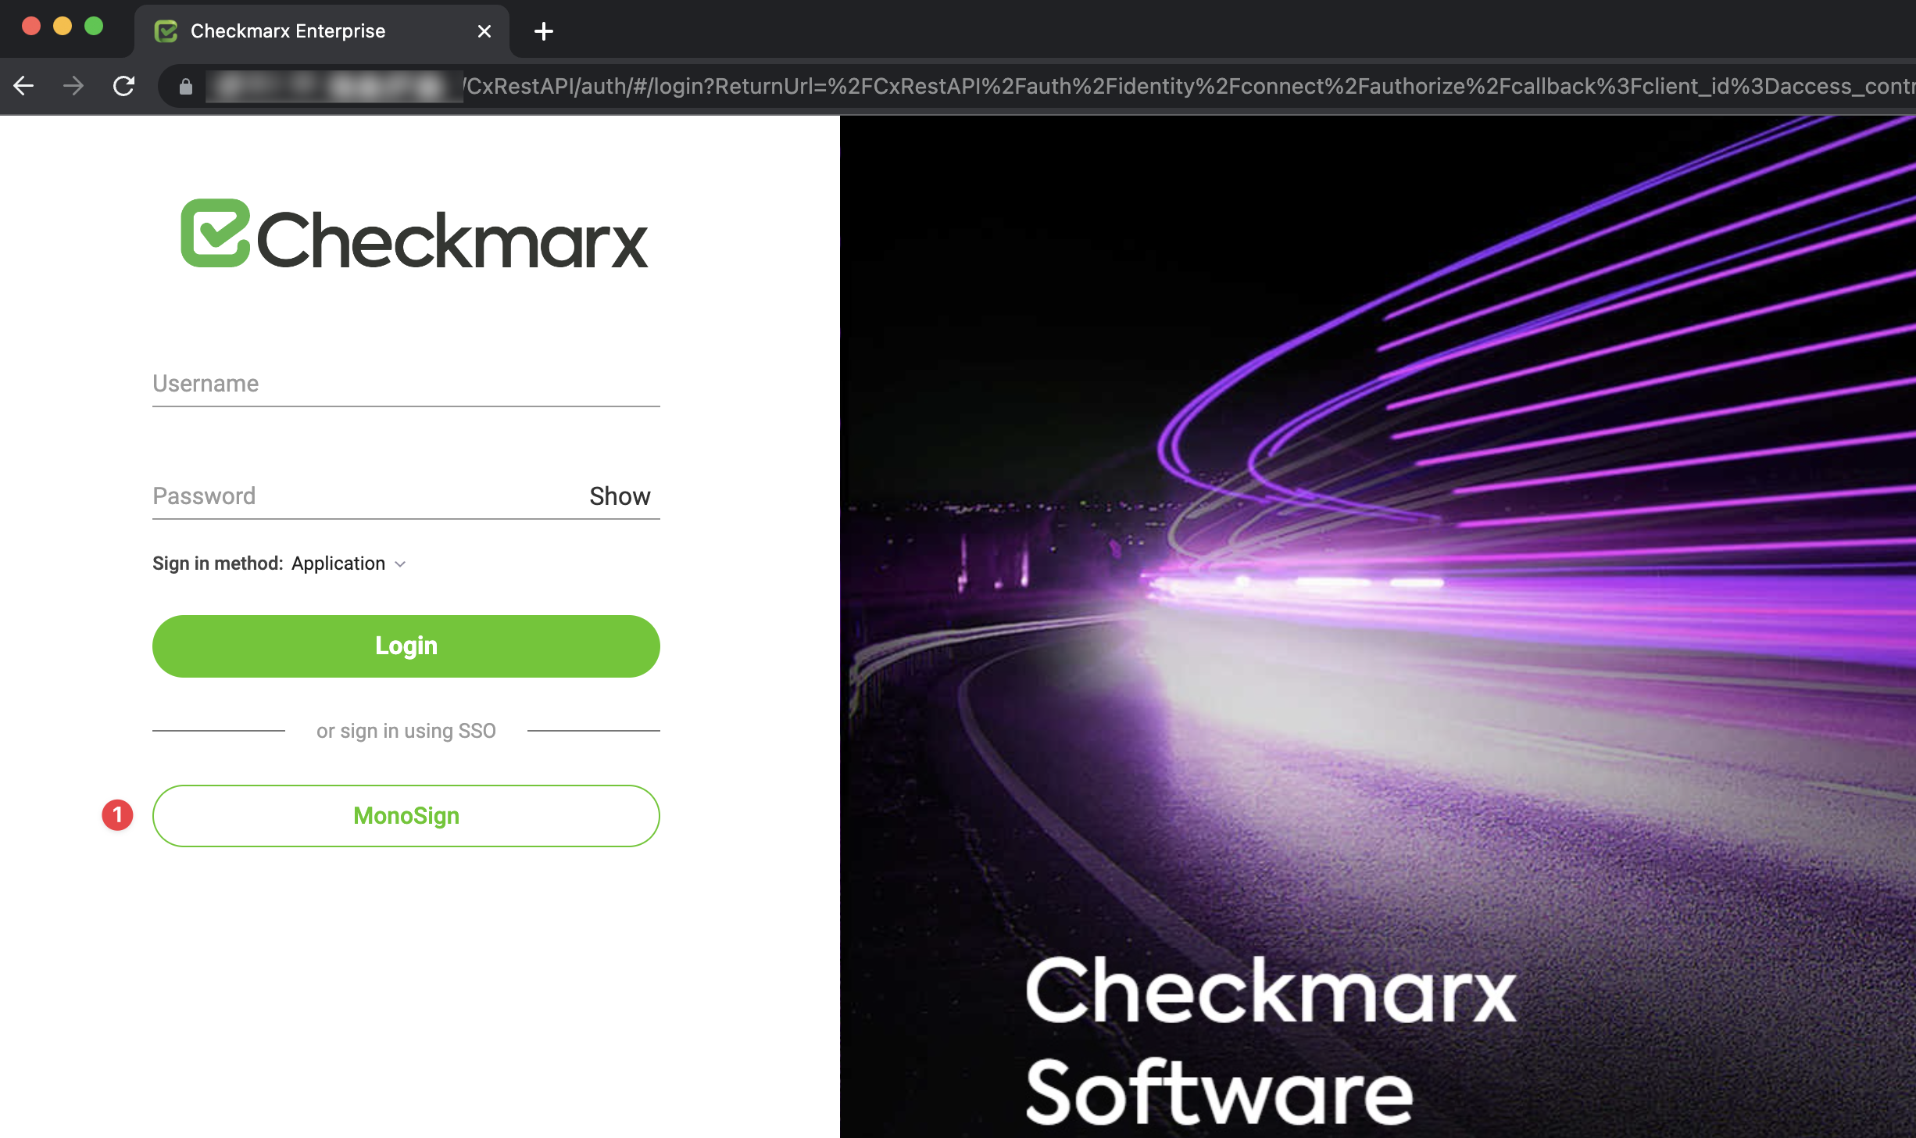Open a new browser tab

tap(543, 31)
